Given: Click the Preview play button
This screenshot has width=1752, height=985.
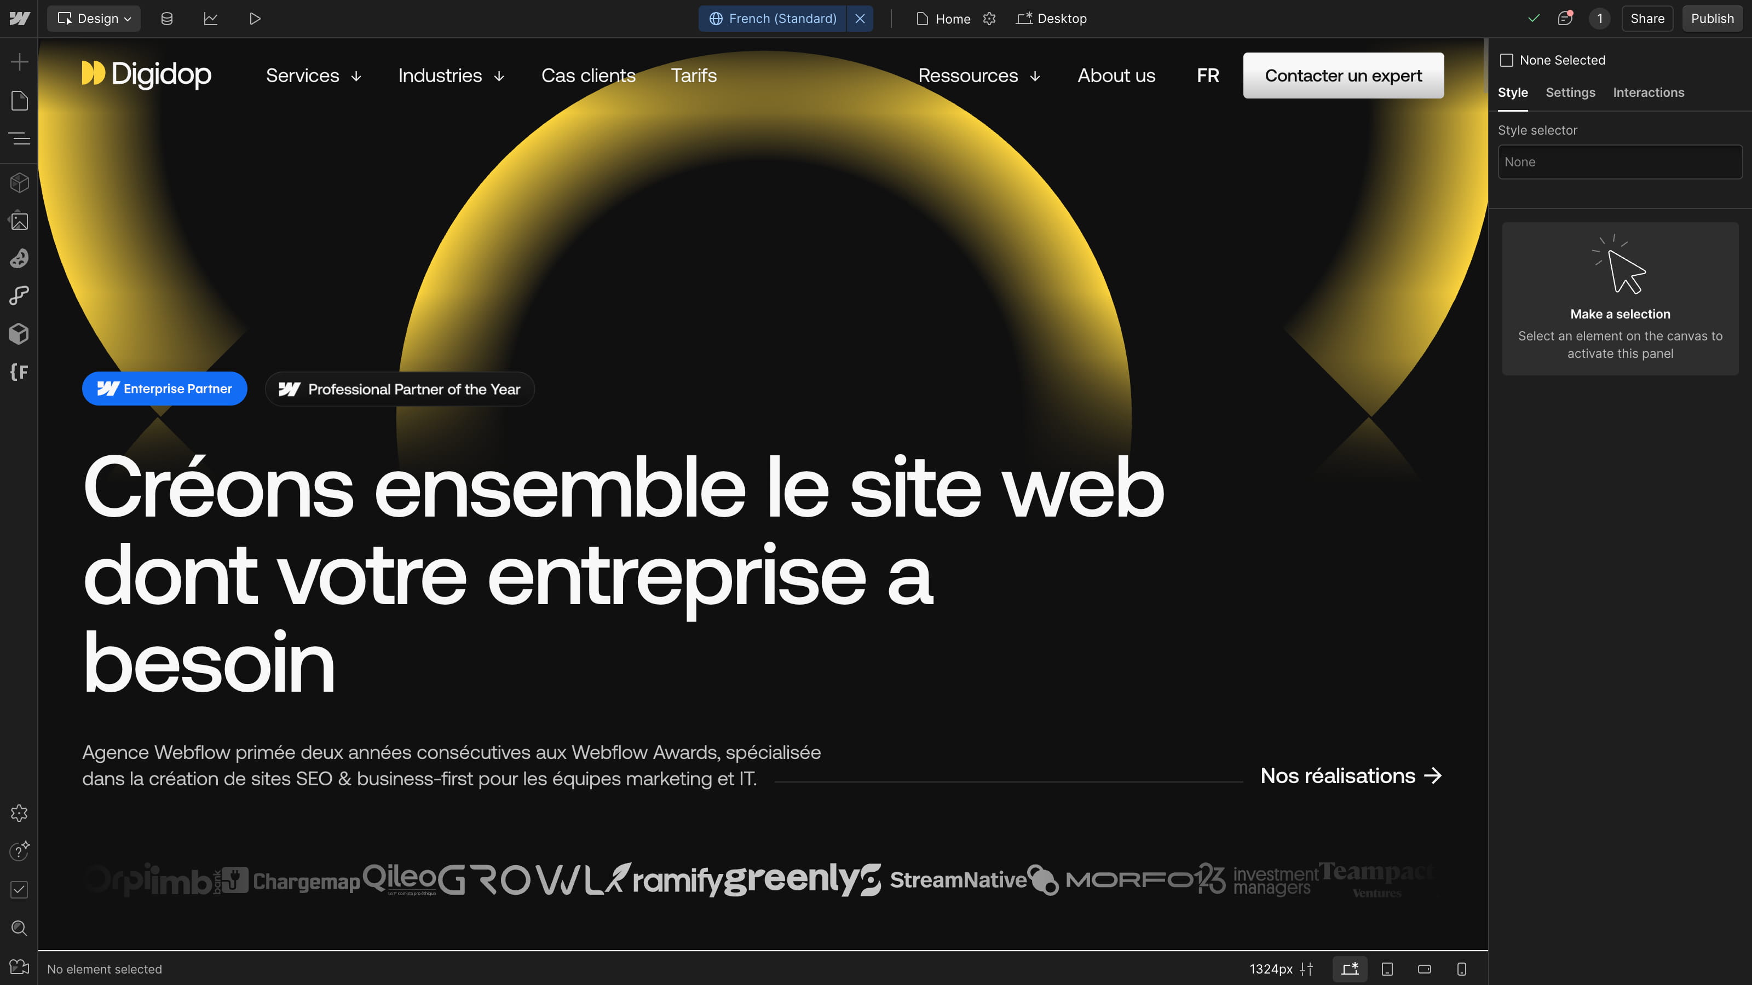Looking at the screenshot, I should 255,19.
